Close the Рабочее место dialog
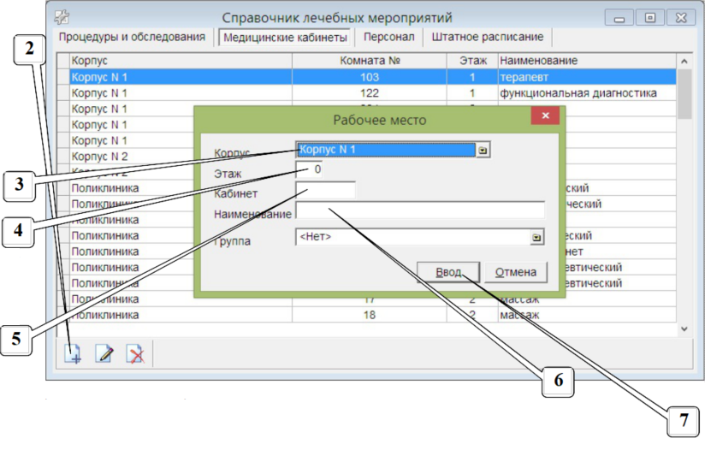The image size is (705, 450). pyautogui.click(x=545, y=117)
